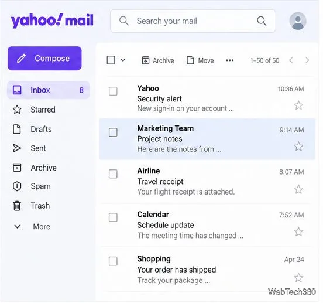323x303 pixels.
Task: Star the Shopping order shipped email
Action: click(x=298, y=278)
